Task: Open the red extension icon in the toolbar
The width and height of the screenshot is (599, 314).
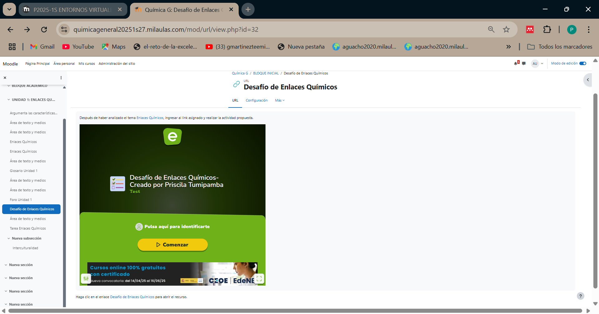Action: (x=530, y=30)
